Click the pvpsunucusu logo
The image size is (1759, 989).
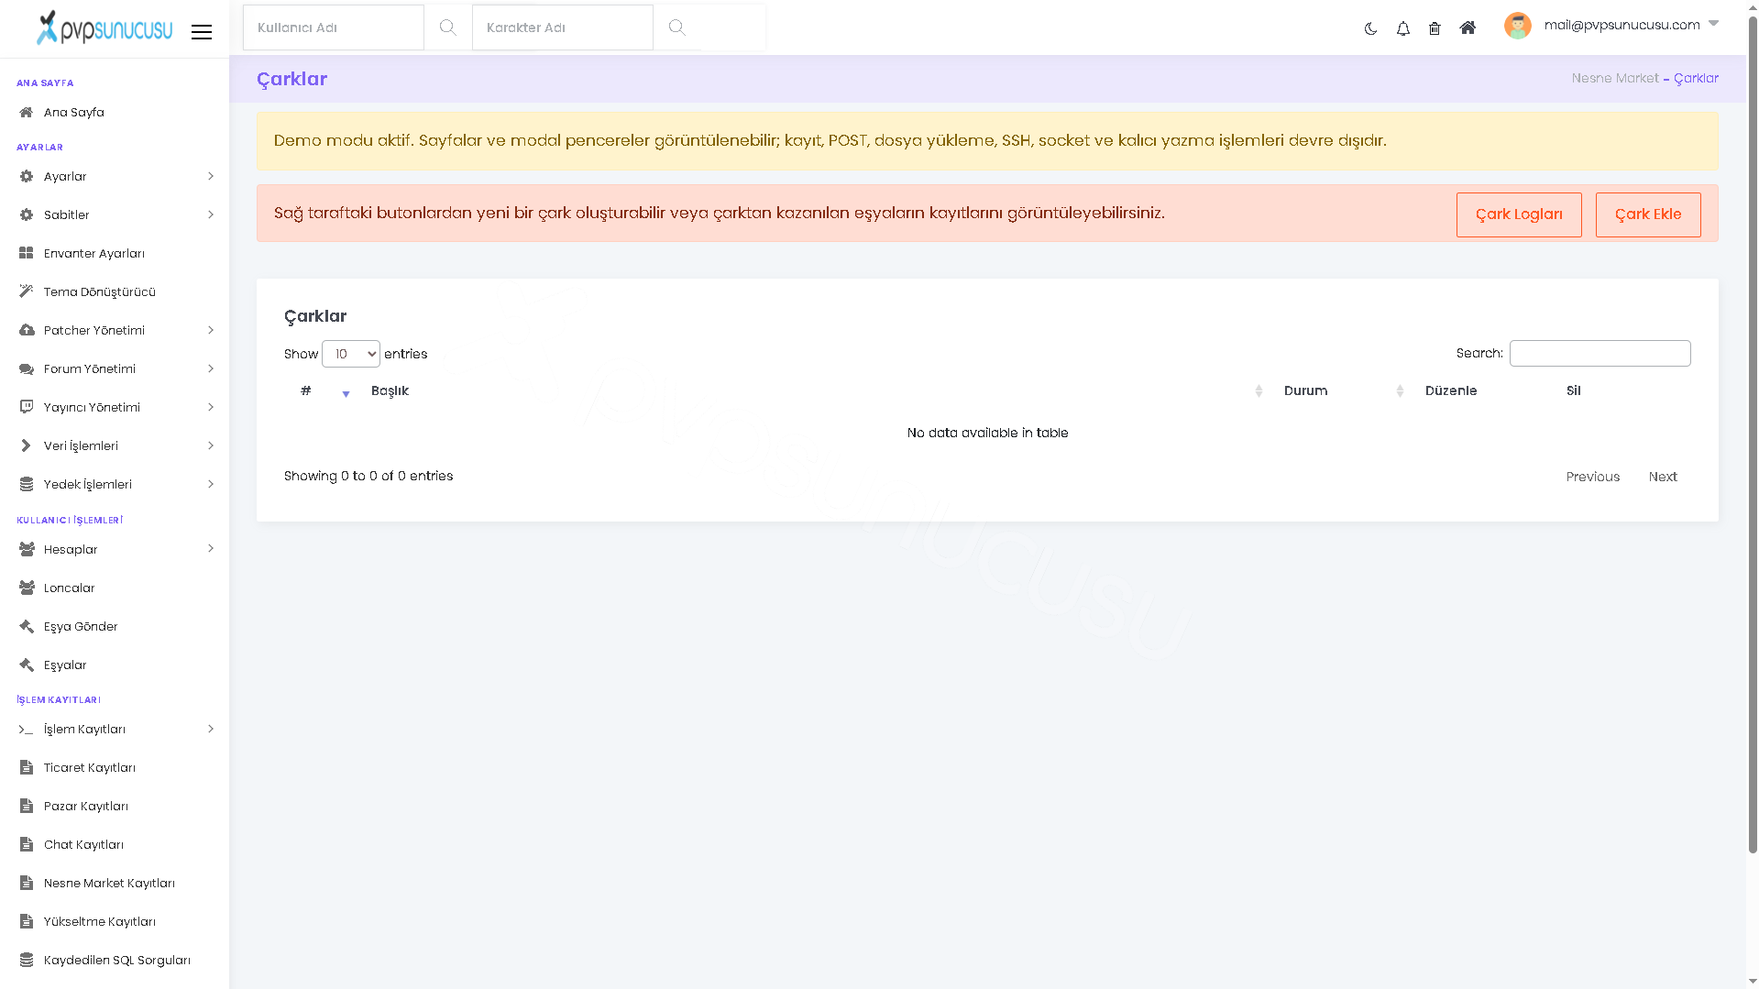104,27
